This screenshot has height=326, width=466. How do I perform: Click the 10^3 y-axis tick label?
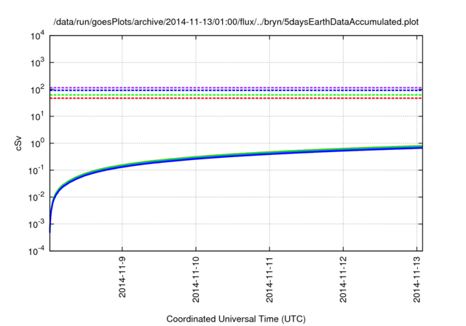coord(37,63)
